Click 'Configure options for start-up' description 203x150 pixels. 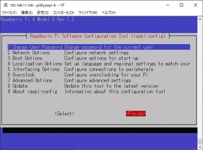pos(101,58)
